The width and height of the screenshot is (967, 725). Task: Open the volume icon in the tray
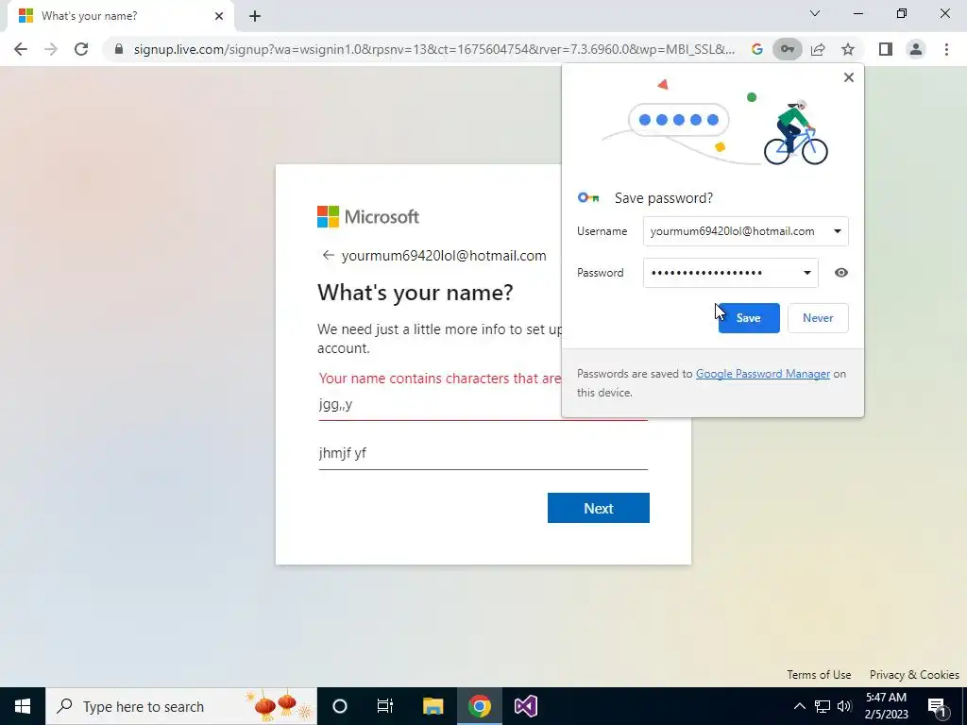click(x=844, y=706)
